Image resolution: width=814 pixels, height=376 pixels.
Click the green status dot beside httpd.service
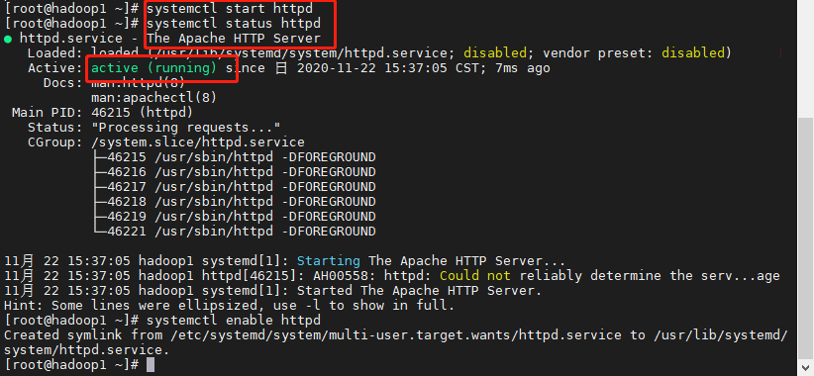click(x=8, y=39)
